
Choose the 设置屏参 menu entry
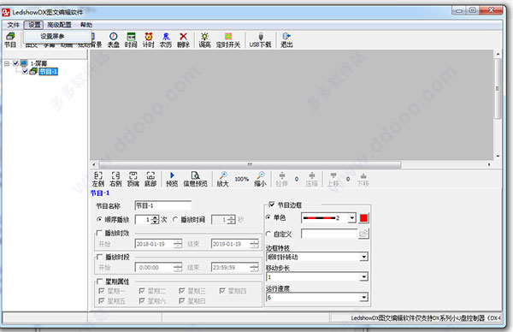click(x=52, y=36)
